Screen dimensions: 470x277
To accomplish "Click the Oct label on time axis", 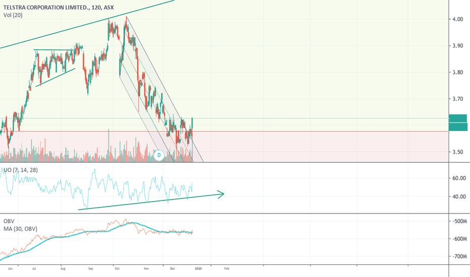I will coord(117,268).
